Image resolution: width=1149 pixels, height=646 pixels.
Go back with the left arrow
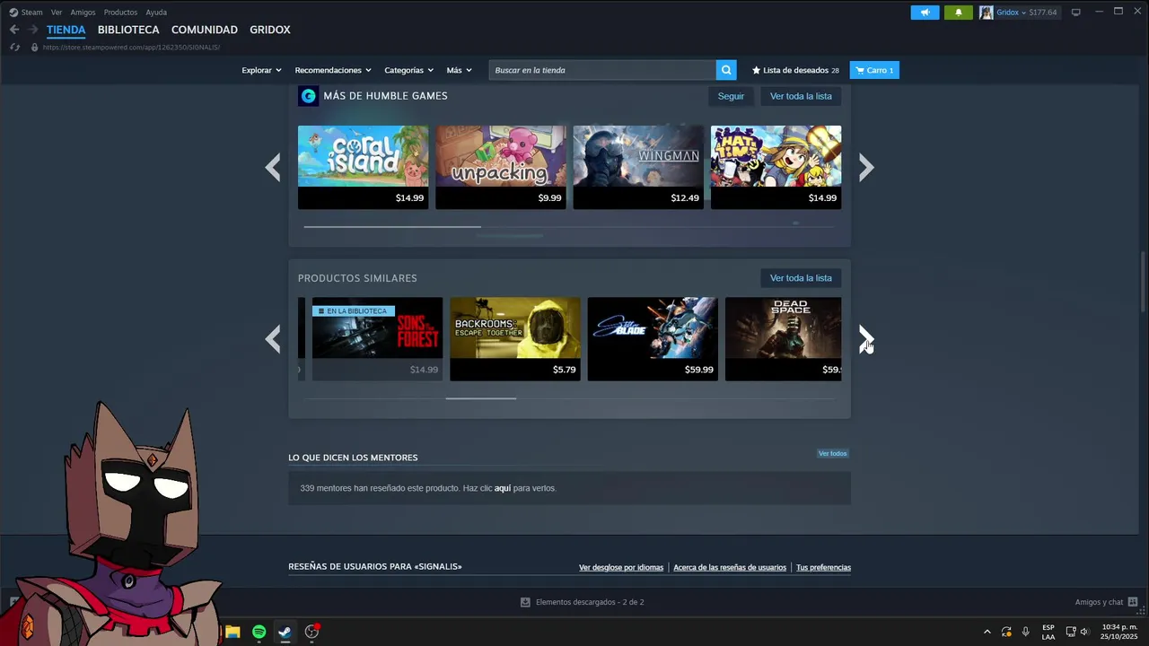tap(14, 30)
